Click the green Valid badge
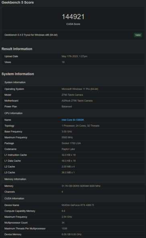 [138, 35]
